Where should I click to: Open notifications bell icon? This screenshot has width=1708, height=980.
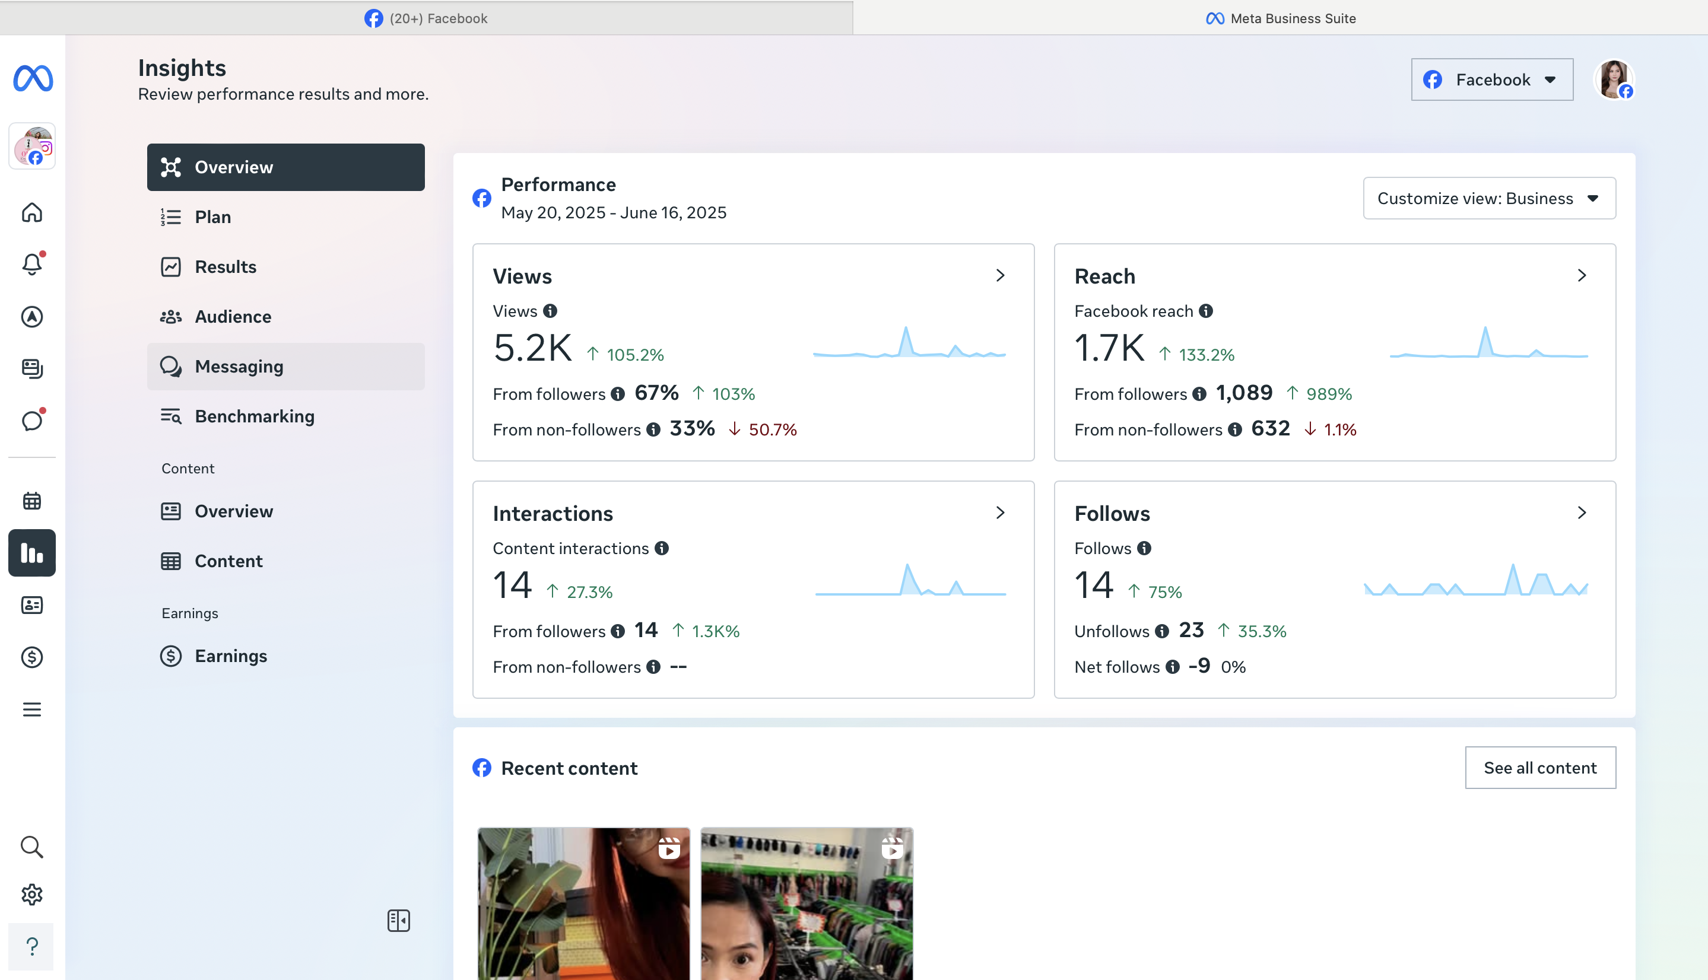pos(31,264)
